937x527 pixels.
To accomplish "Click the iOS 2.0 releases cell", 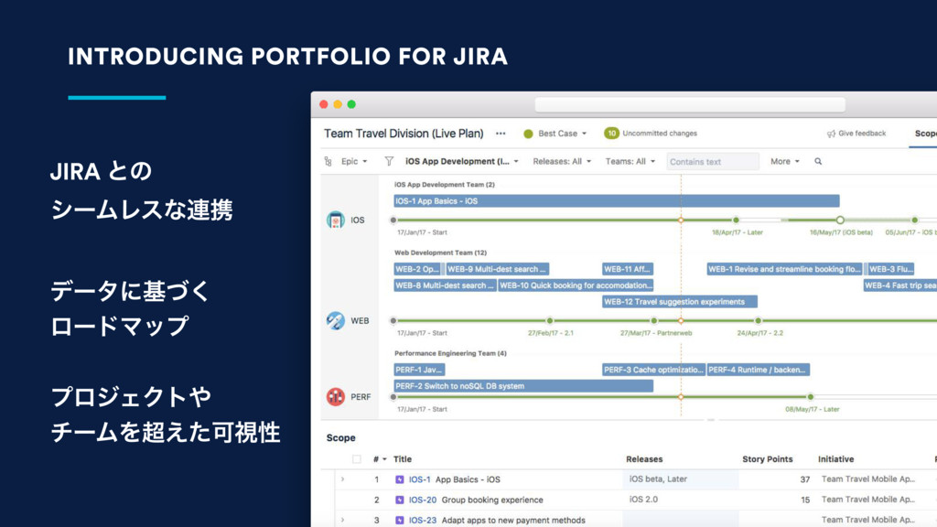I will [x=680, y=500].
